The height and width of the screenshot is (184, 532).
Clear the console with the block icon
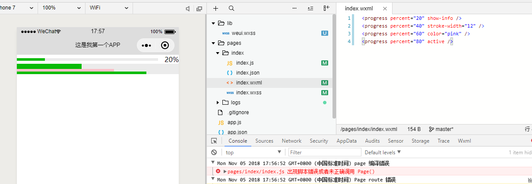[x=214, y=153]
